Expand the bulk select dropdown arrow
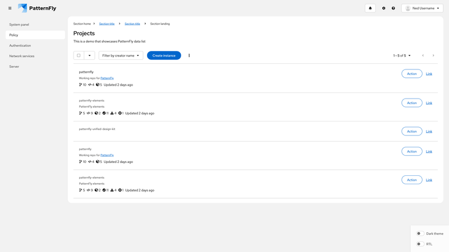 [89, 55]
